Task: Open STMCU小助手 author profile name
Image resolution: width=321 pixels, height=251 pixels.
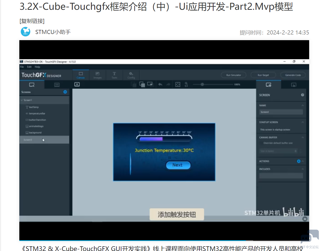Action: pyautogui.click(x=53, y=32)
